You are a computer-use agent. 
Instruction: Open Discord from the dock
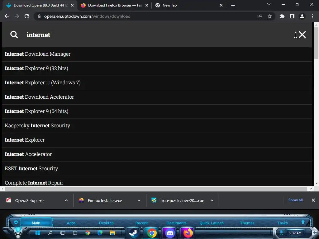click(170, 233)
